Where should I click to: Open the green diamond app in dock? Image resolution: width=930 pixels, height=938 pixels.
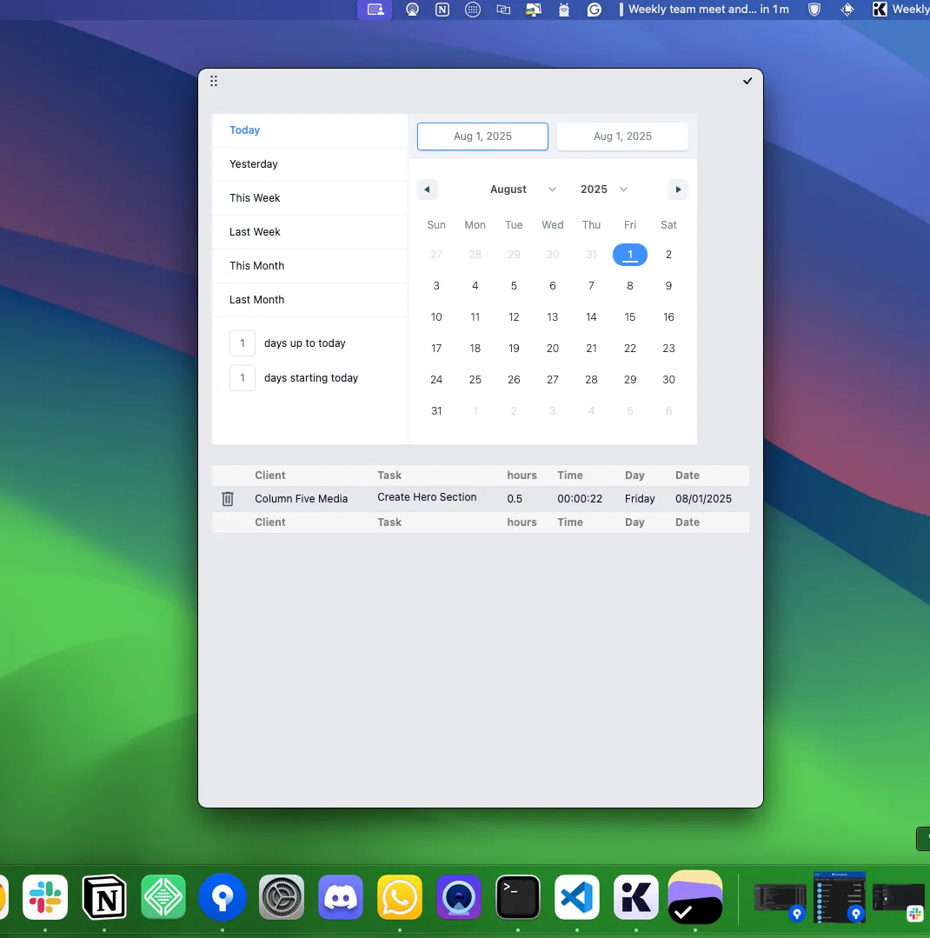click(x=163, y=897)
